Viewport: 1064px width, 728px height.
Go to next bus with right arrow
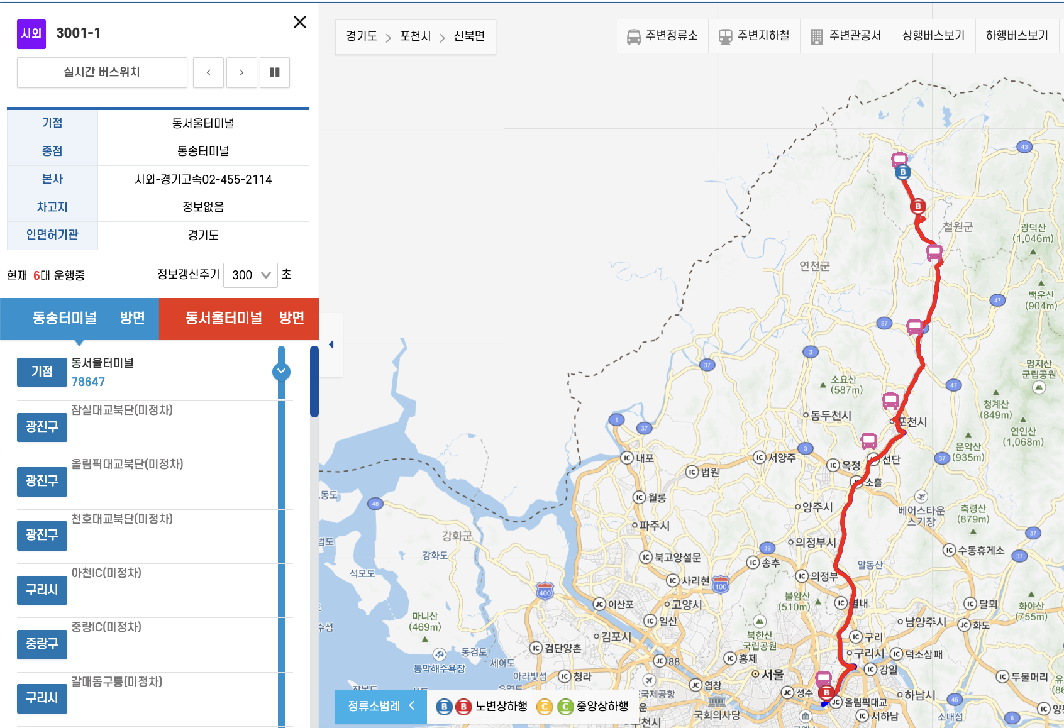(x=241, y=72)
